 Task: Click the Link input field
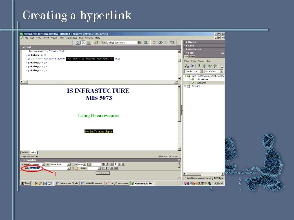click(48, 168)
